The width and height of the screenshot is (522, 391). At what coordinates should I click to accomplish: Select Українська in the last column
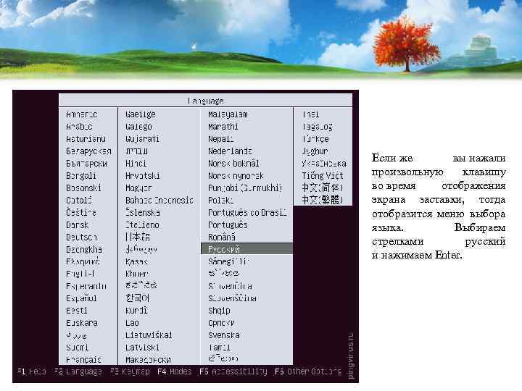click(324, 163)
